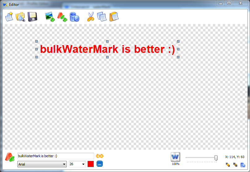Open an existing profile with folder icon
This screenshot has height=172, width=250.
20,17
